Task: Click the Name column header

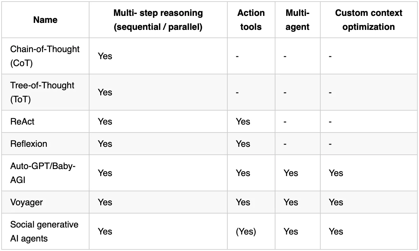Action: coord(45,20)
